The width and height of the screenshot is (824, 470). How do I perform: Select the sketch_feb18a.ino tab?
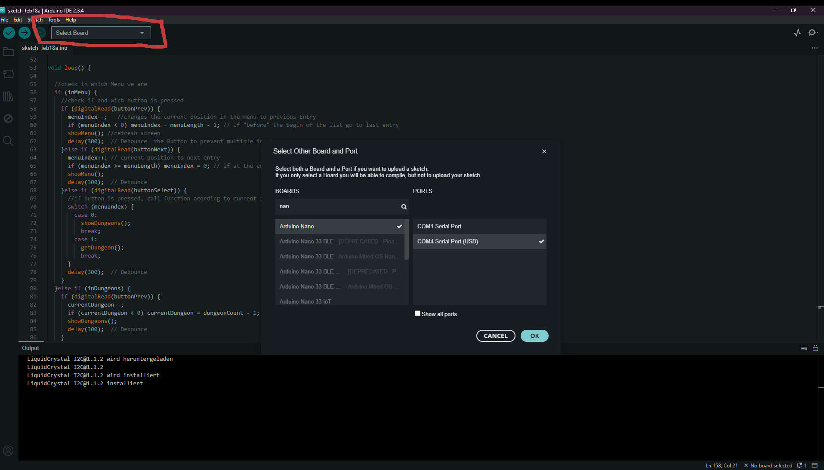pos(45,48)
